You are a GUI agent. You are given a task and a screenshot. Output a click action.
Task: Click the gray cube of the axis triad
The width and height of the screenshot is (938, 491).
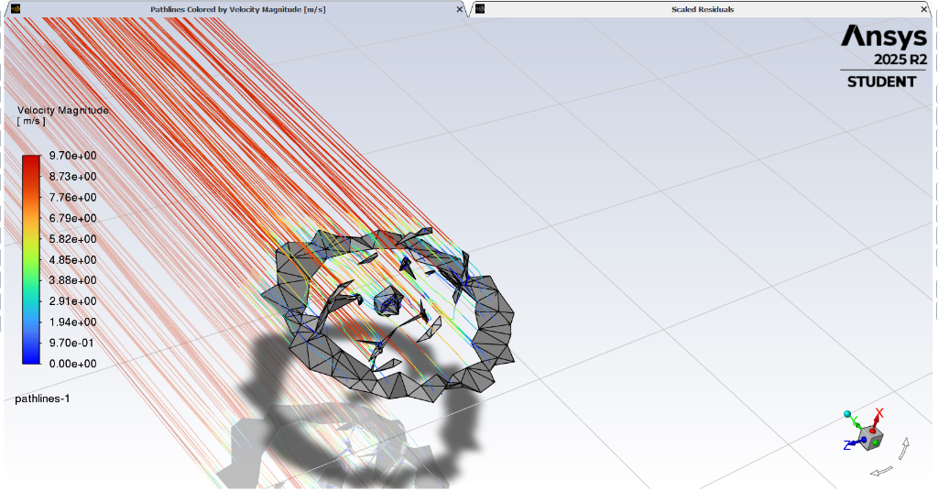[x=871, y=438]
